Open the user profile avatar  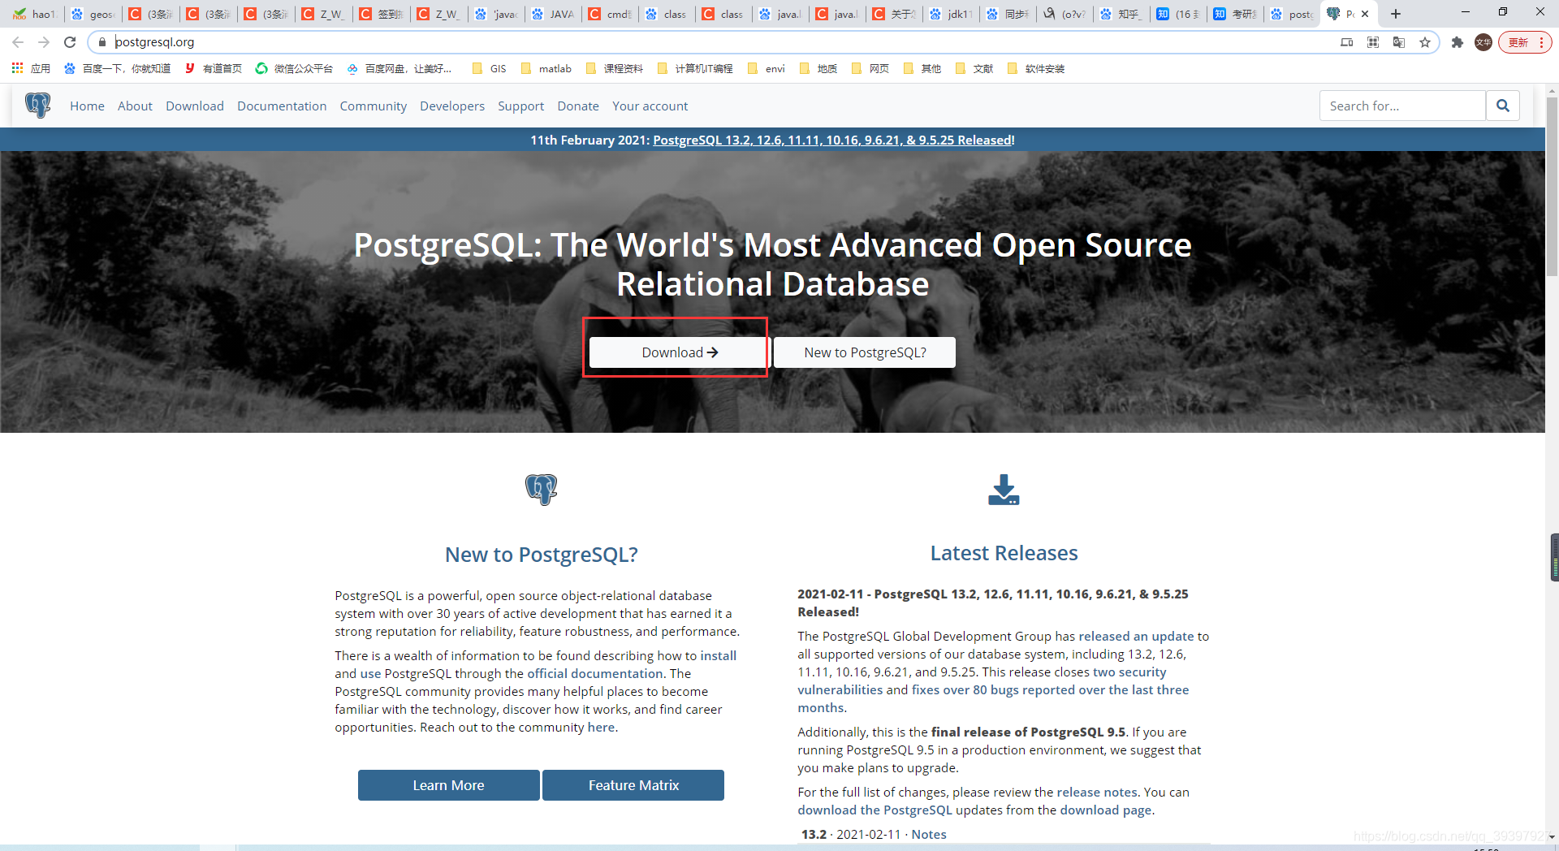[x=1483, y=42]
